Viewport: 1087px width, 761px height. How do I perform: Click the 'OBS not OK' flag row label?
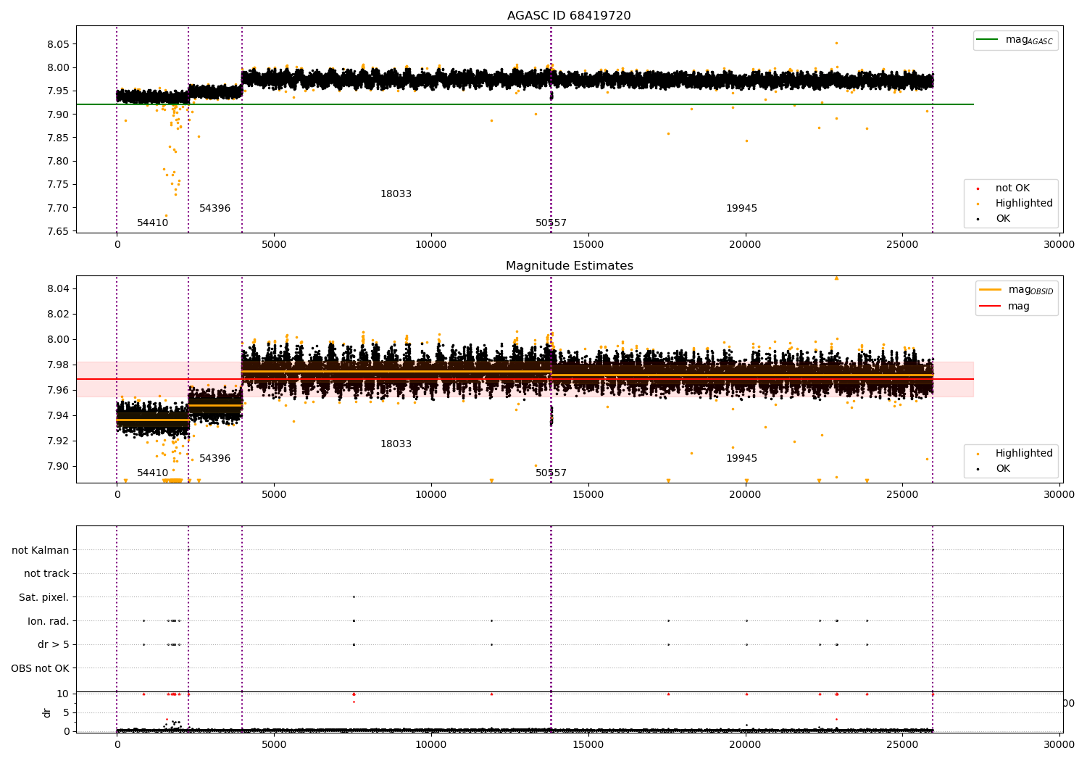click(41, 669)
